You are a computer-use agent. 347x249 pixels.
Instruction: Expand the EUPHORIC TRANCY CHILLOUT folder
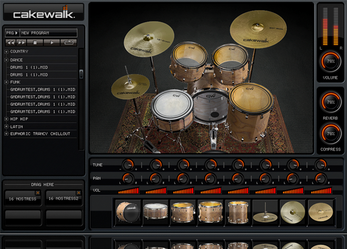click(x=6, y=134)
